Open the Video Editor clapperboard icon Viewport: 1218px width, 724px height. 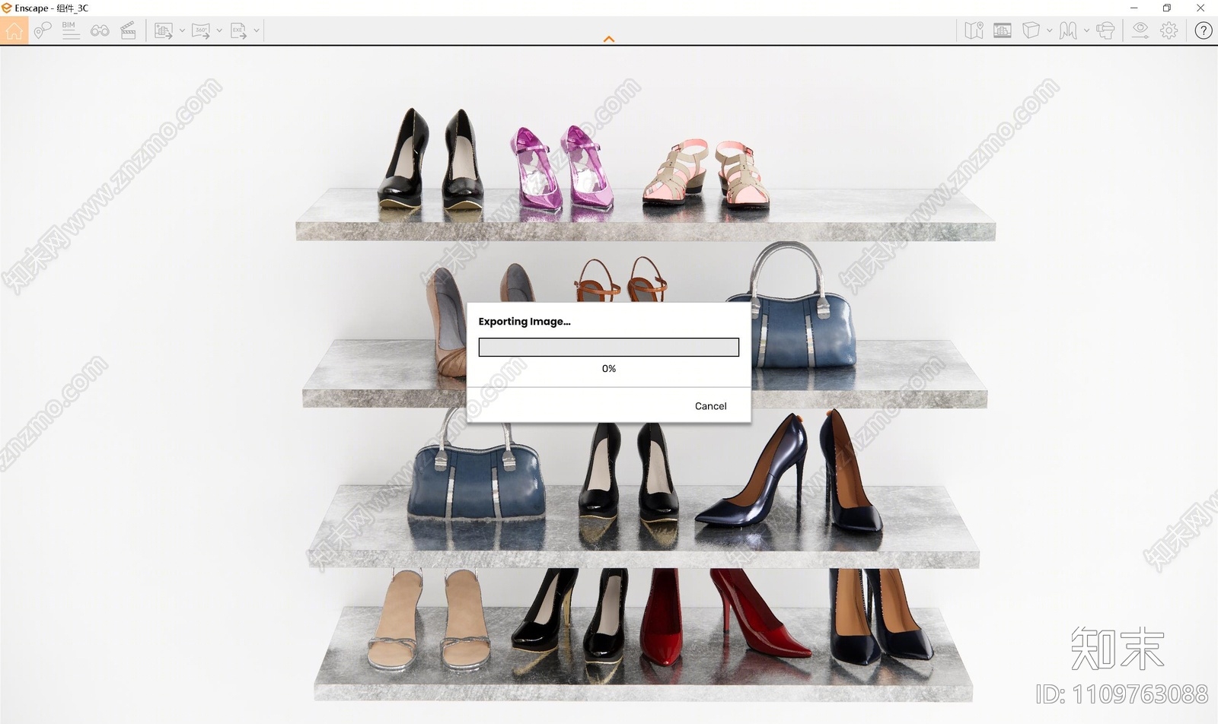click(x=129, y=30)
